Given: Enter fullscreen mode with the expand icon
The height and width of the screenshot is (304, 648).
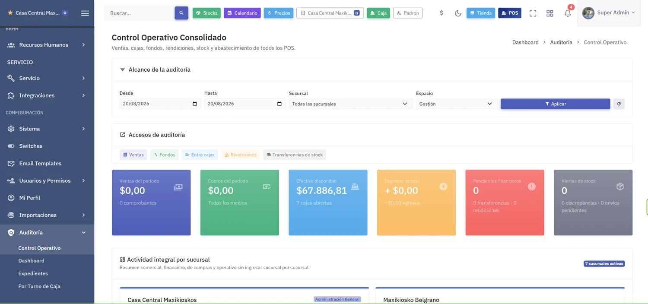Looking at the screenshot, I should pyautogui.click(x=533, y=13).
